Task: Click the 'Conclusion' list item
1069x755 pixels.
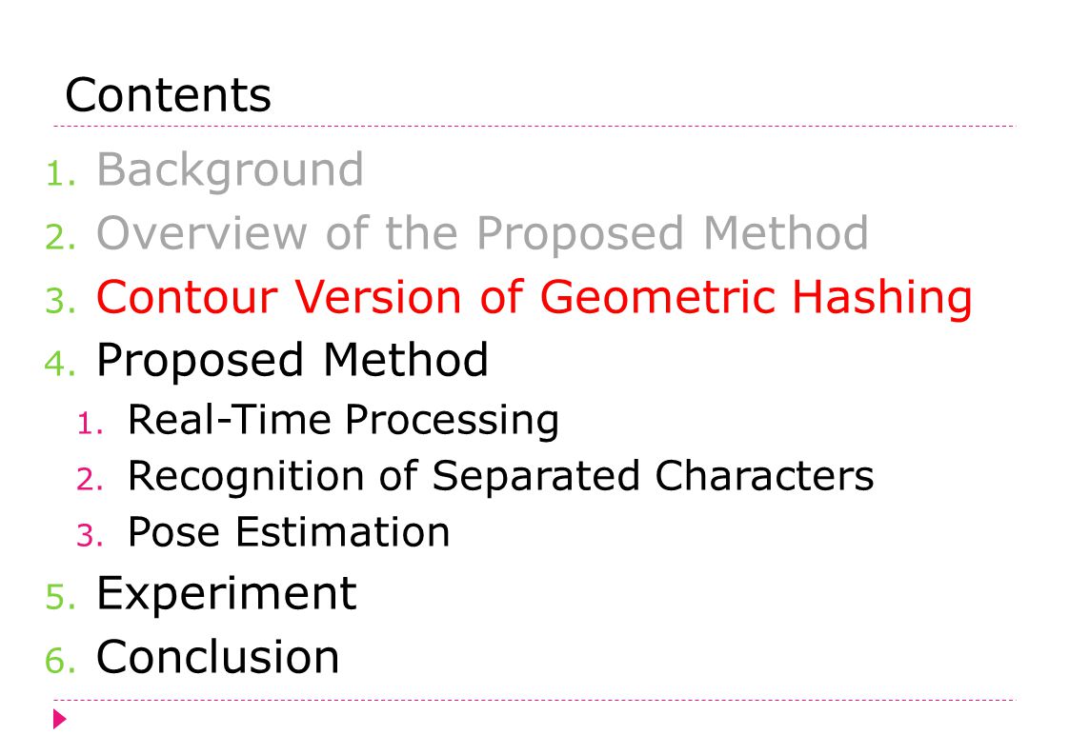Action: tap(217, 657)
